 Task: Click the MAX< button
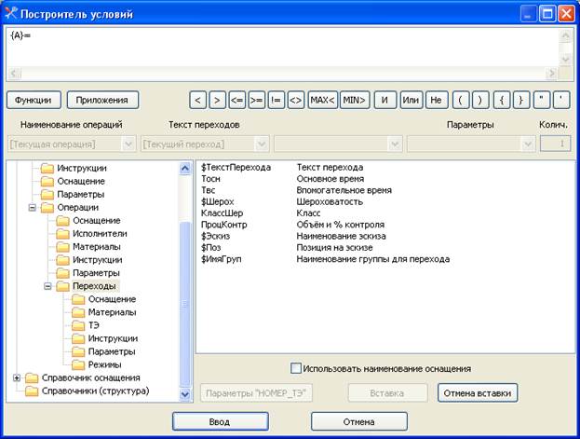pyautogui.click(x=322, y=100)
